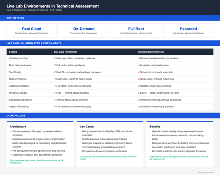Click 'Full Session Capture & Playback' caption
Viewport: 220px width, 175px height.
click(188, 33)
